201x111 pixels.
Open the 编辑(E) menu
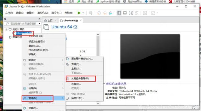(19, 13)
